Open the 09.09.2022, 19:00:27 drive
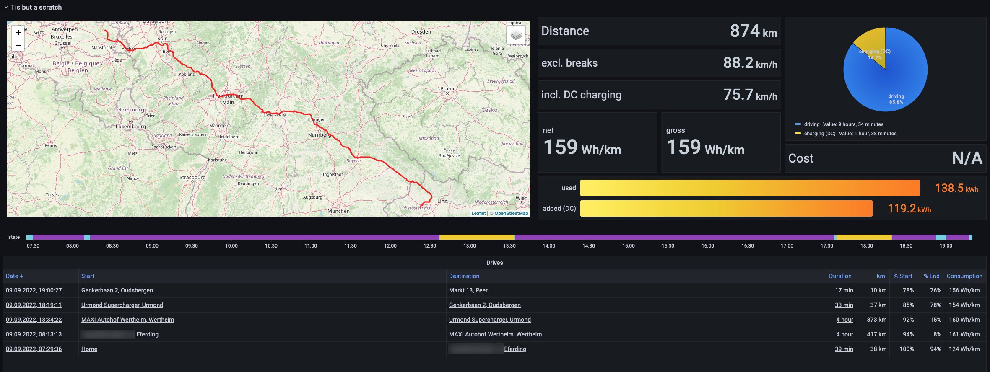 [34, 290]
